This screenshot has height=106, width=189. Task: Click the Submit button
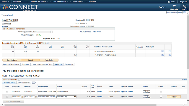click(30, 60)
